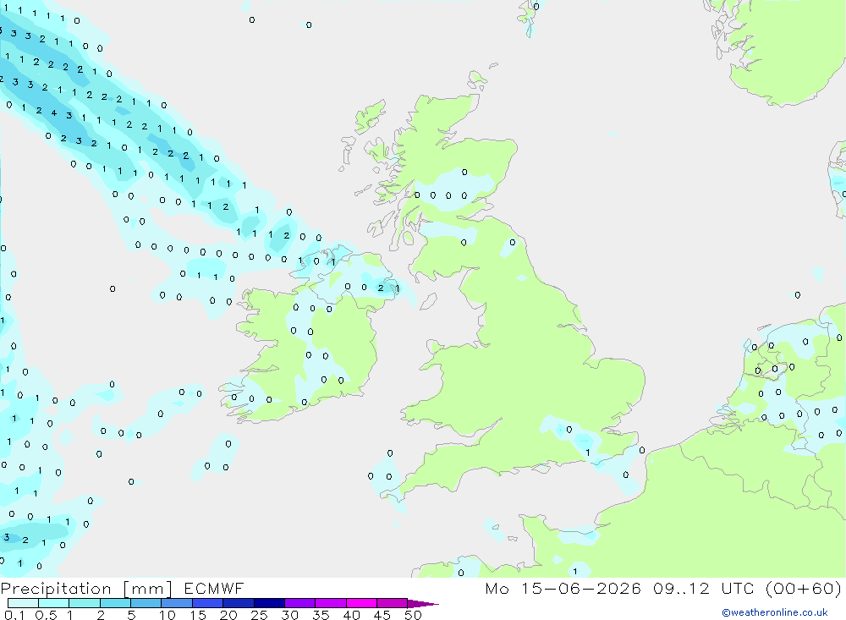Pick the 30–35 mm purple legend swatch

[x=299, y=603]
